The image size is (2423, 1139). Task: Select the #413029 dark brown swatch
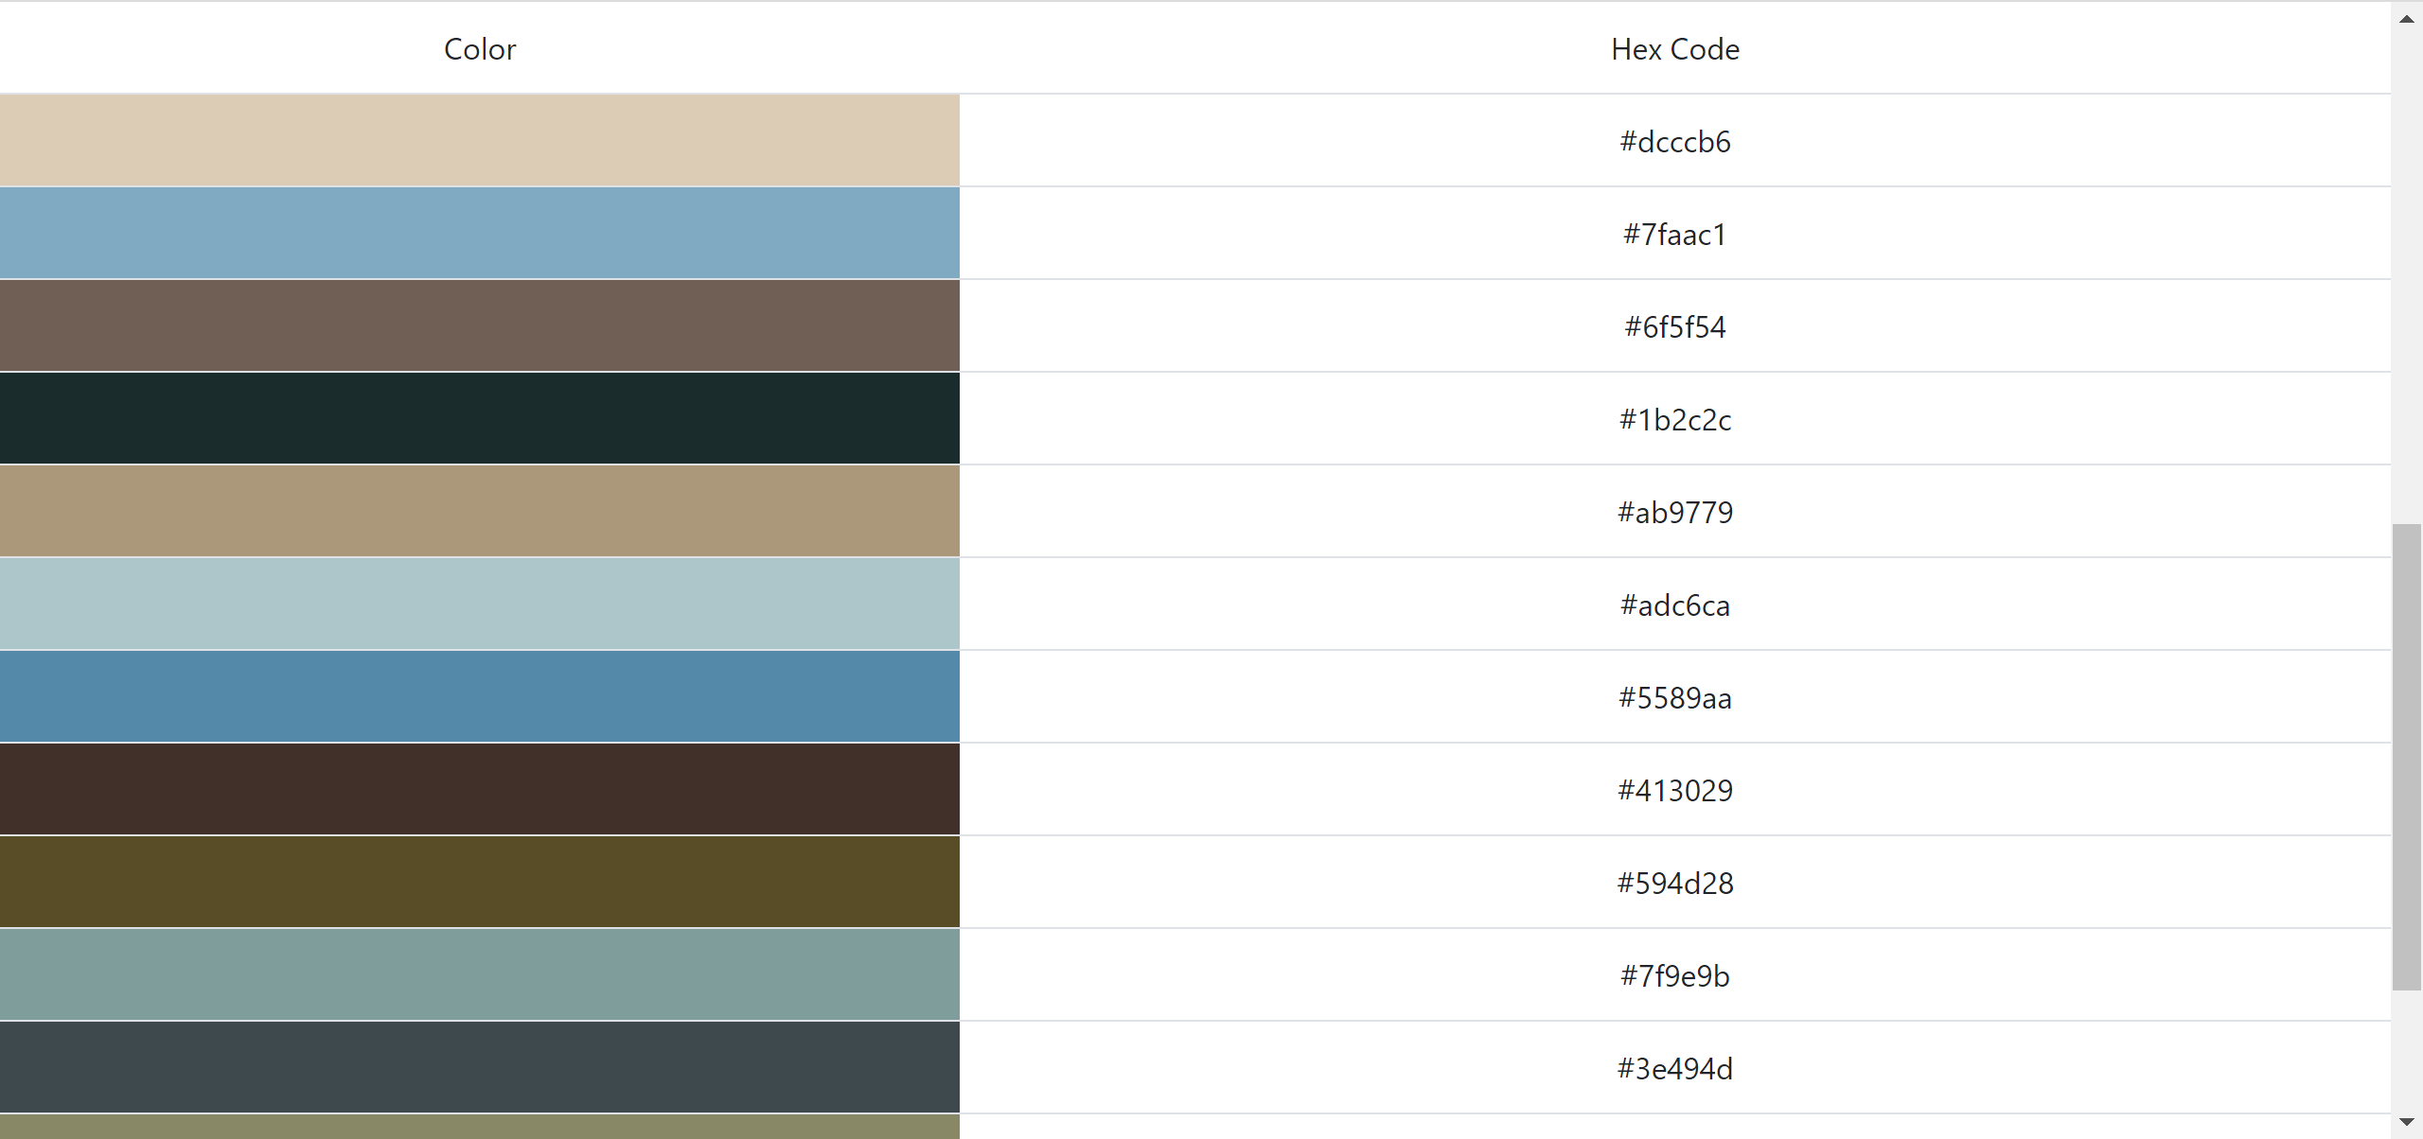point(480,789)
